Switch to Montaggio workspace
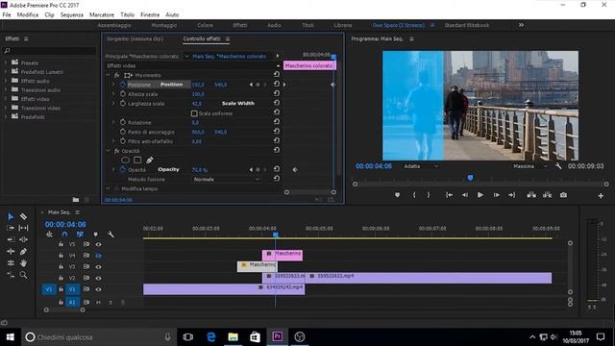Screen dimensions: 615x346 pos(164,25)
